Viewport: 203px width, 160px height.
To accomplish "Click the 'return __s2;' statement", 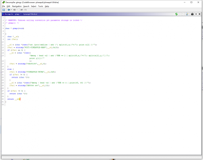I will pyautogui.click(x=14, y=99).
